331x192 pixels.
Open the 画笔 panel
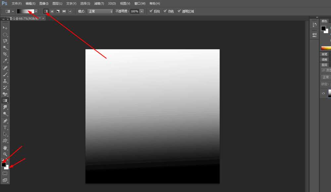324,54
